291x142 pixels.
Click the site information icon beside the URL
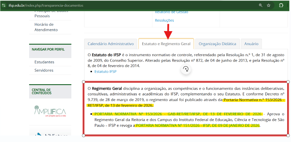pos(4,5)
